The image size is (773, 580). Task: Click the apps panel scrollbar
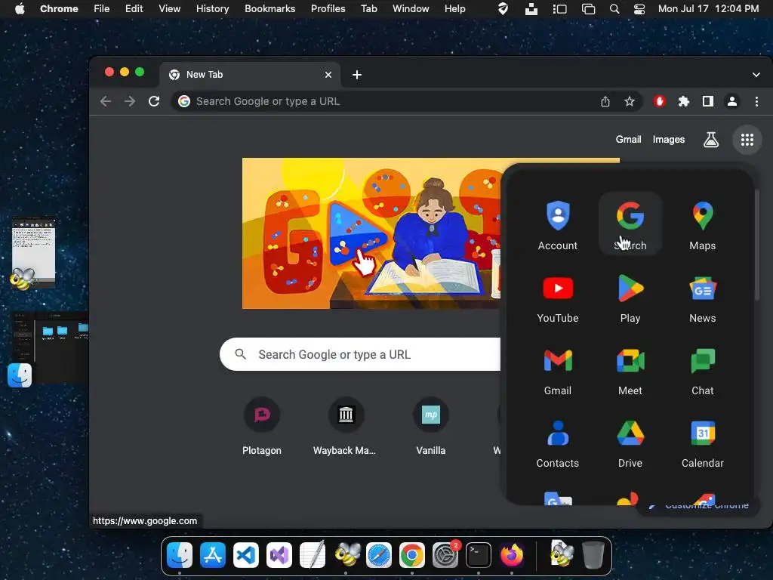[x=756, y=245]
